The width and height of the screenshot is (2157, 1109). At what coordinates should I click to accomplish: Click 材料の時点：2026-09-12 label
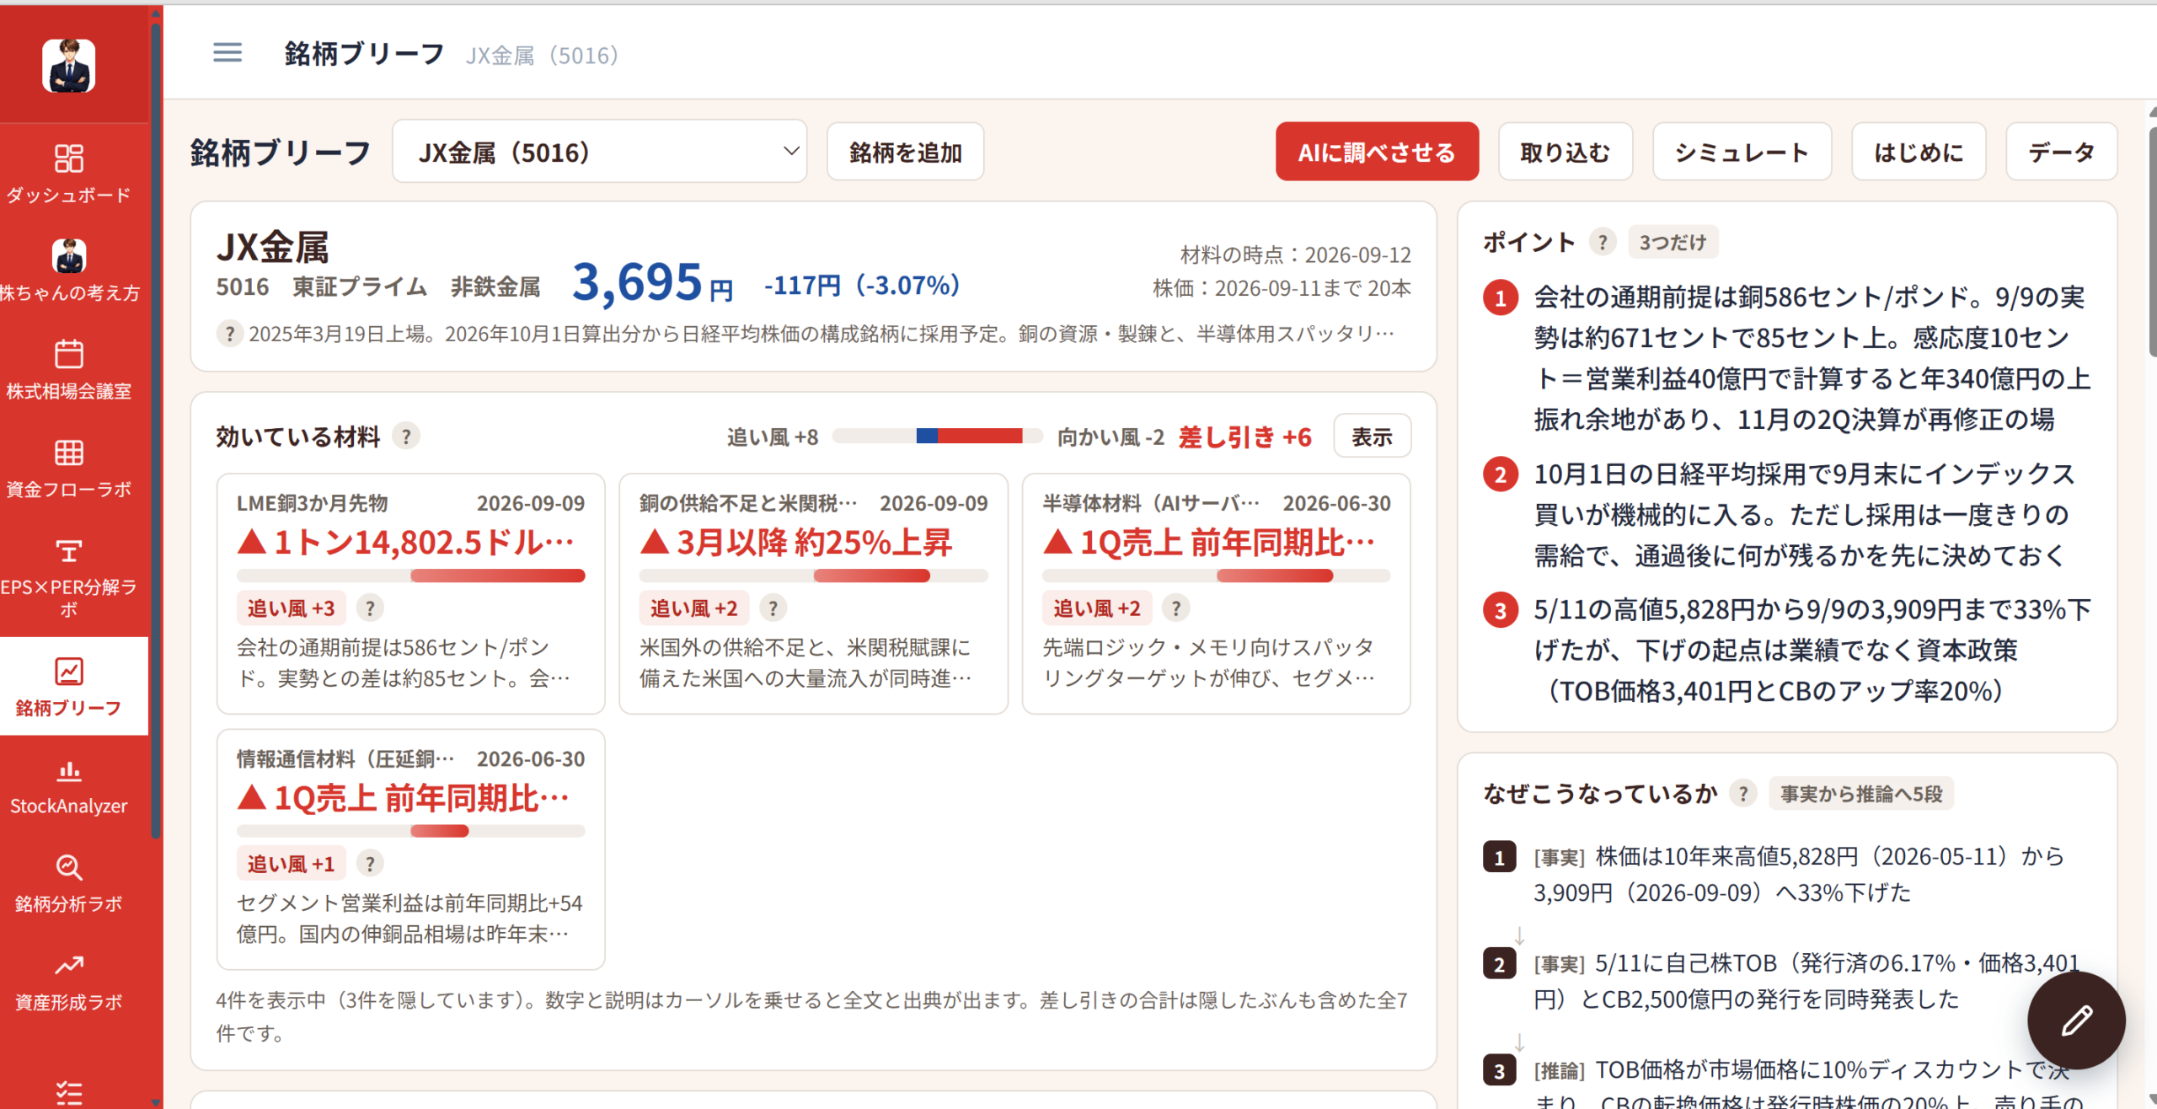coord(1295,254)
